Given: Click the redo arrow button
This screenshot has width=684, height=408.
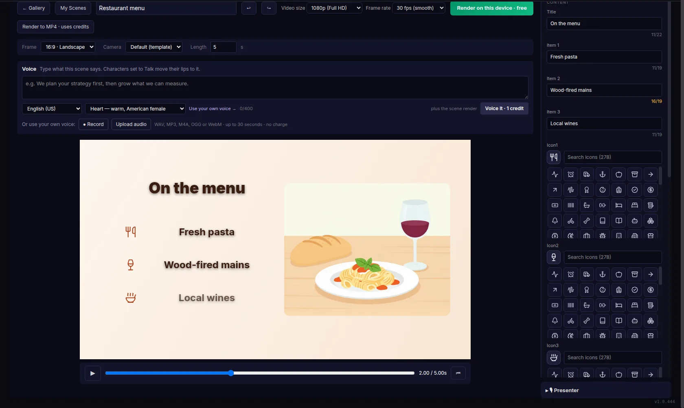Looking at the screenshot, I should pyautogui.click(x=269, y=8).
